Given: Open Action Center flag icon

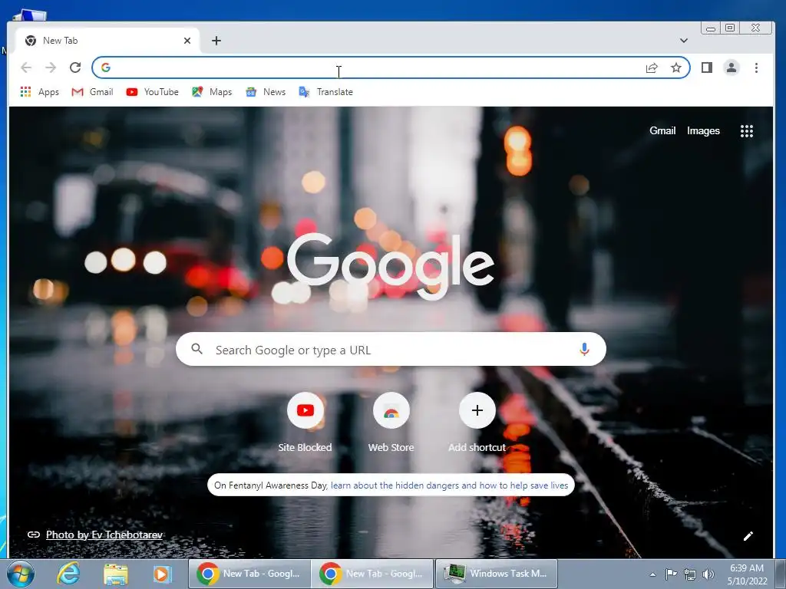Looking at the screenshot, I should [671, 574].
